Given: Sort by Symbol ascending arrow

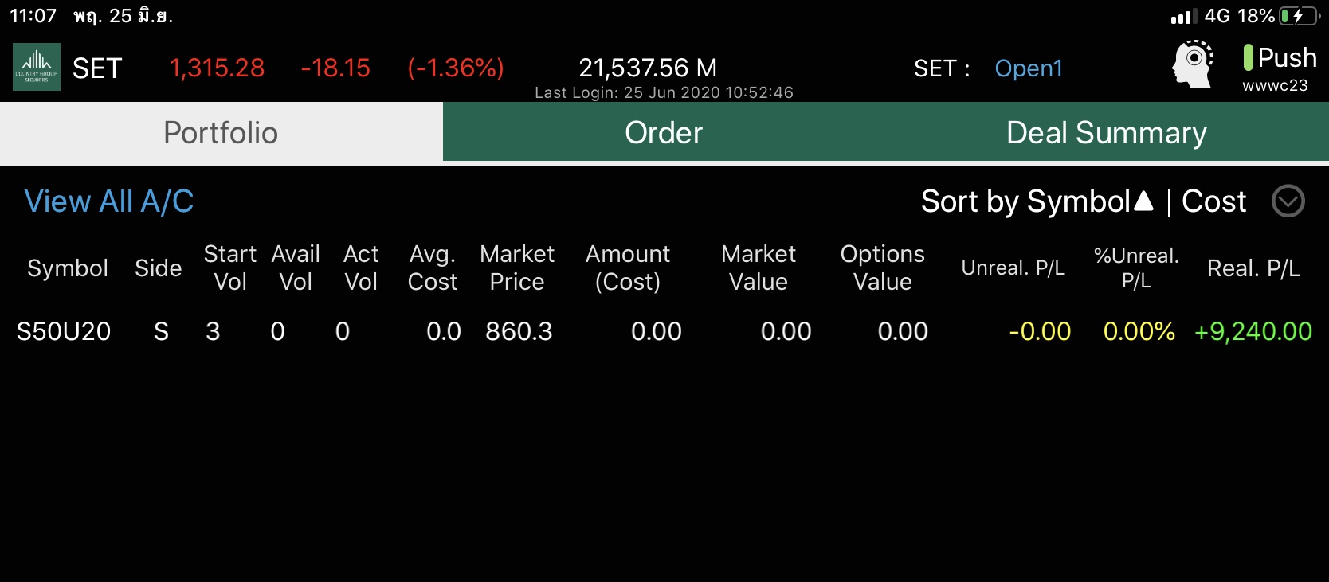Looking at the screenshot, I should pos(1143,201).
